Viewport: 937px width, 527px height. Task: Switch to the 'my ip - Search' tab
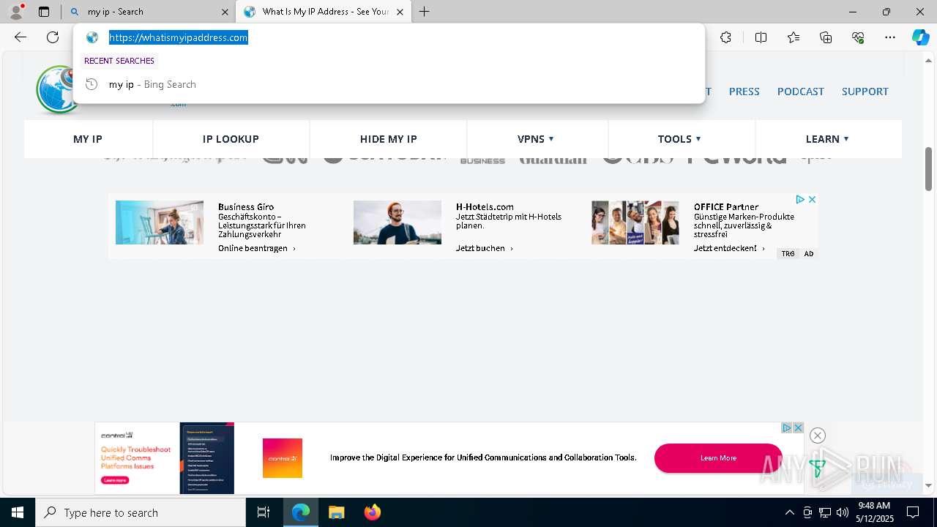[x=149, y=12]
